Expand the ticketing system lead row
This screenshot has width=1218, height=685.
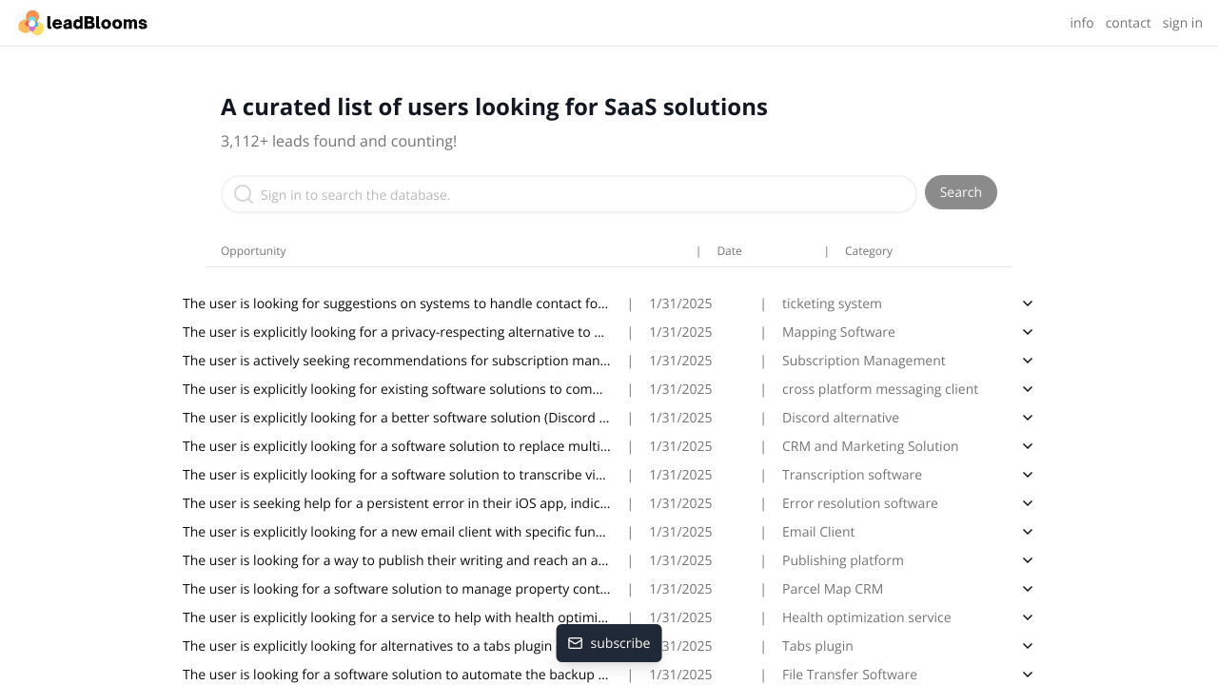click(1028, 303)
